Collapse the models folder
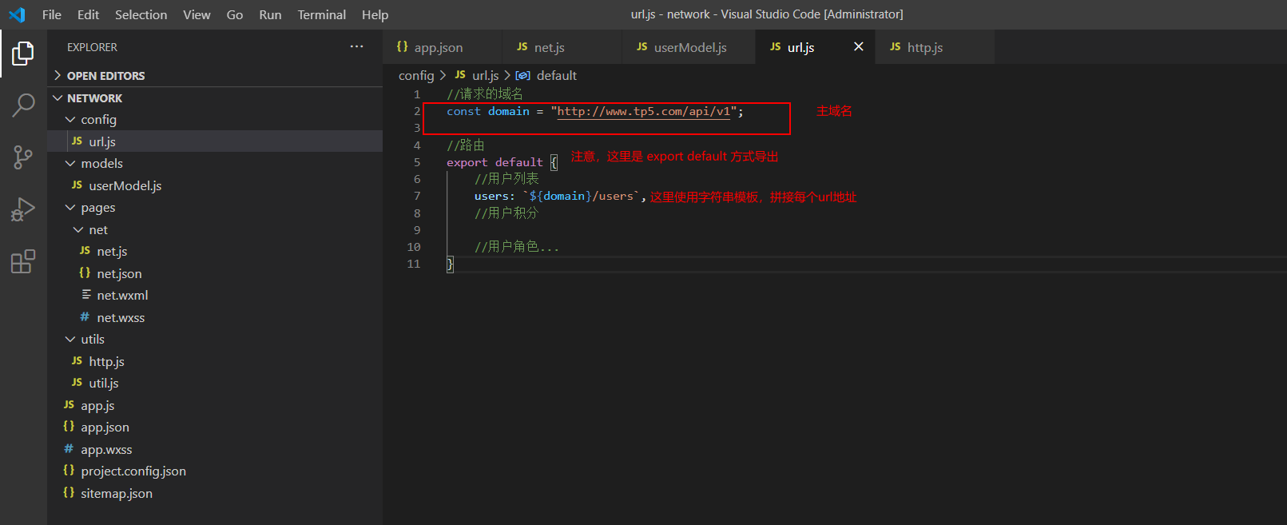 215,164
